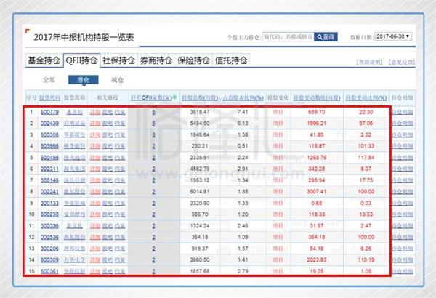Open stock code 002536 link
436x298 pixels.
[x=49, y=237]
